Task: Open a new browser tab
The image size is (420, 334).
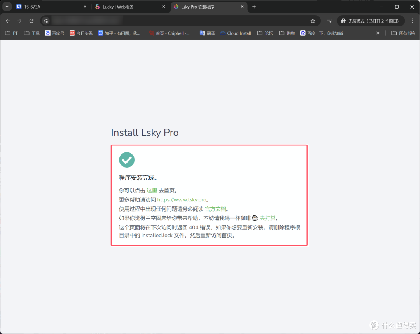Action: click(254, 7)
